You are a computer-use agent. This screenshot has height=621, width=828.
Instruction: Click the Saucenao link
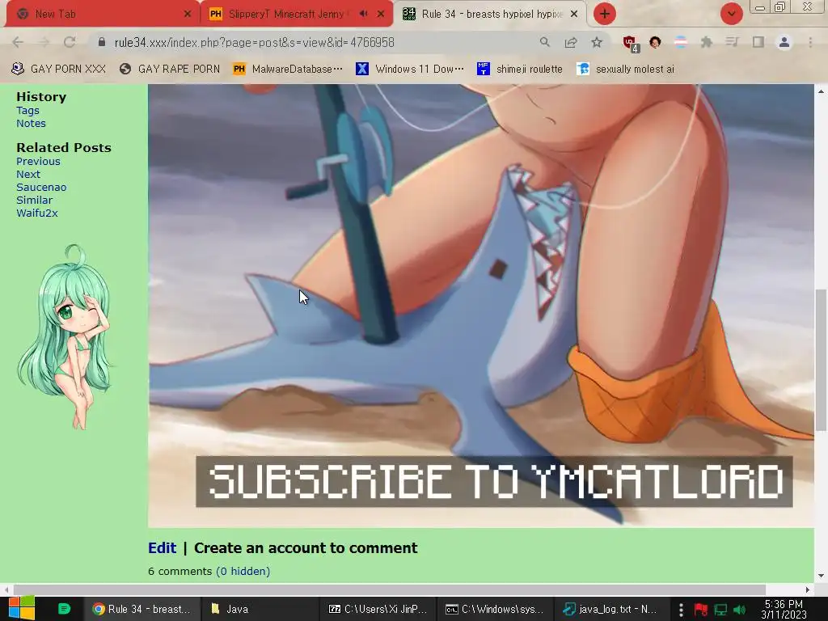coord(41,187)
